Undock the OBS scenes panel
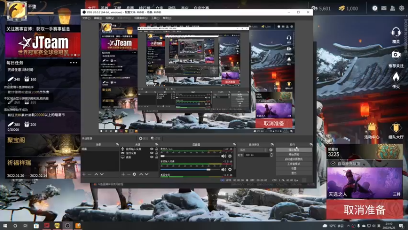This screenshot has width=408, height=230. pyautogui.click(x=117, y=145)
